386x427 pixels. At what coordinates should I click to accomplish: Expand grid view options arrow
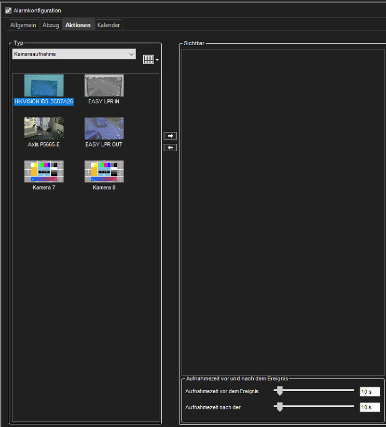[x=157, y=60]
